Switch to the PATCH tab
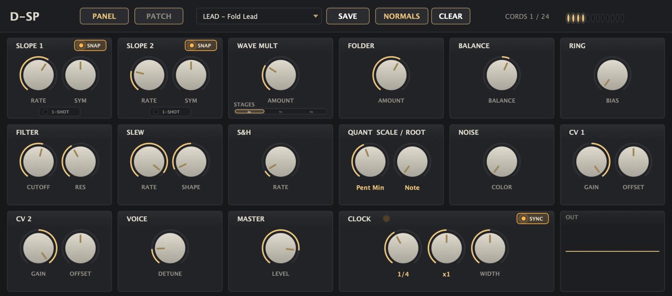672x296 pixels. 159,16
